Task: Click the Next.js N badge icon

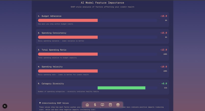Action: click(x=5, y=106)
